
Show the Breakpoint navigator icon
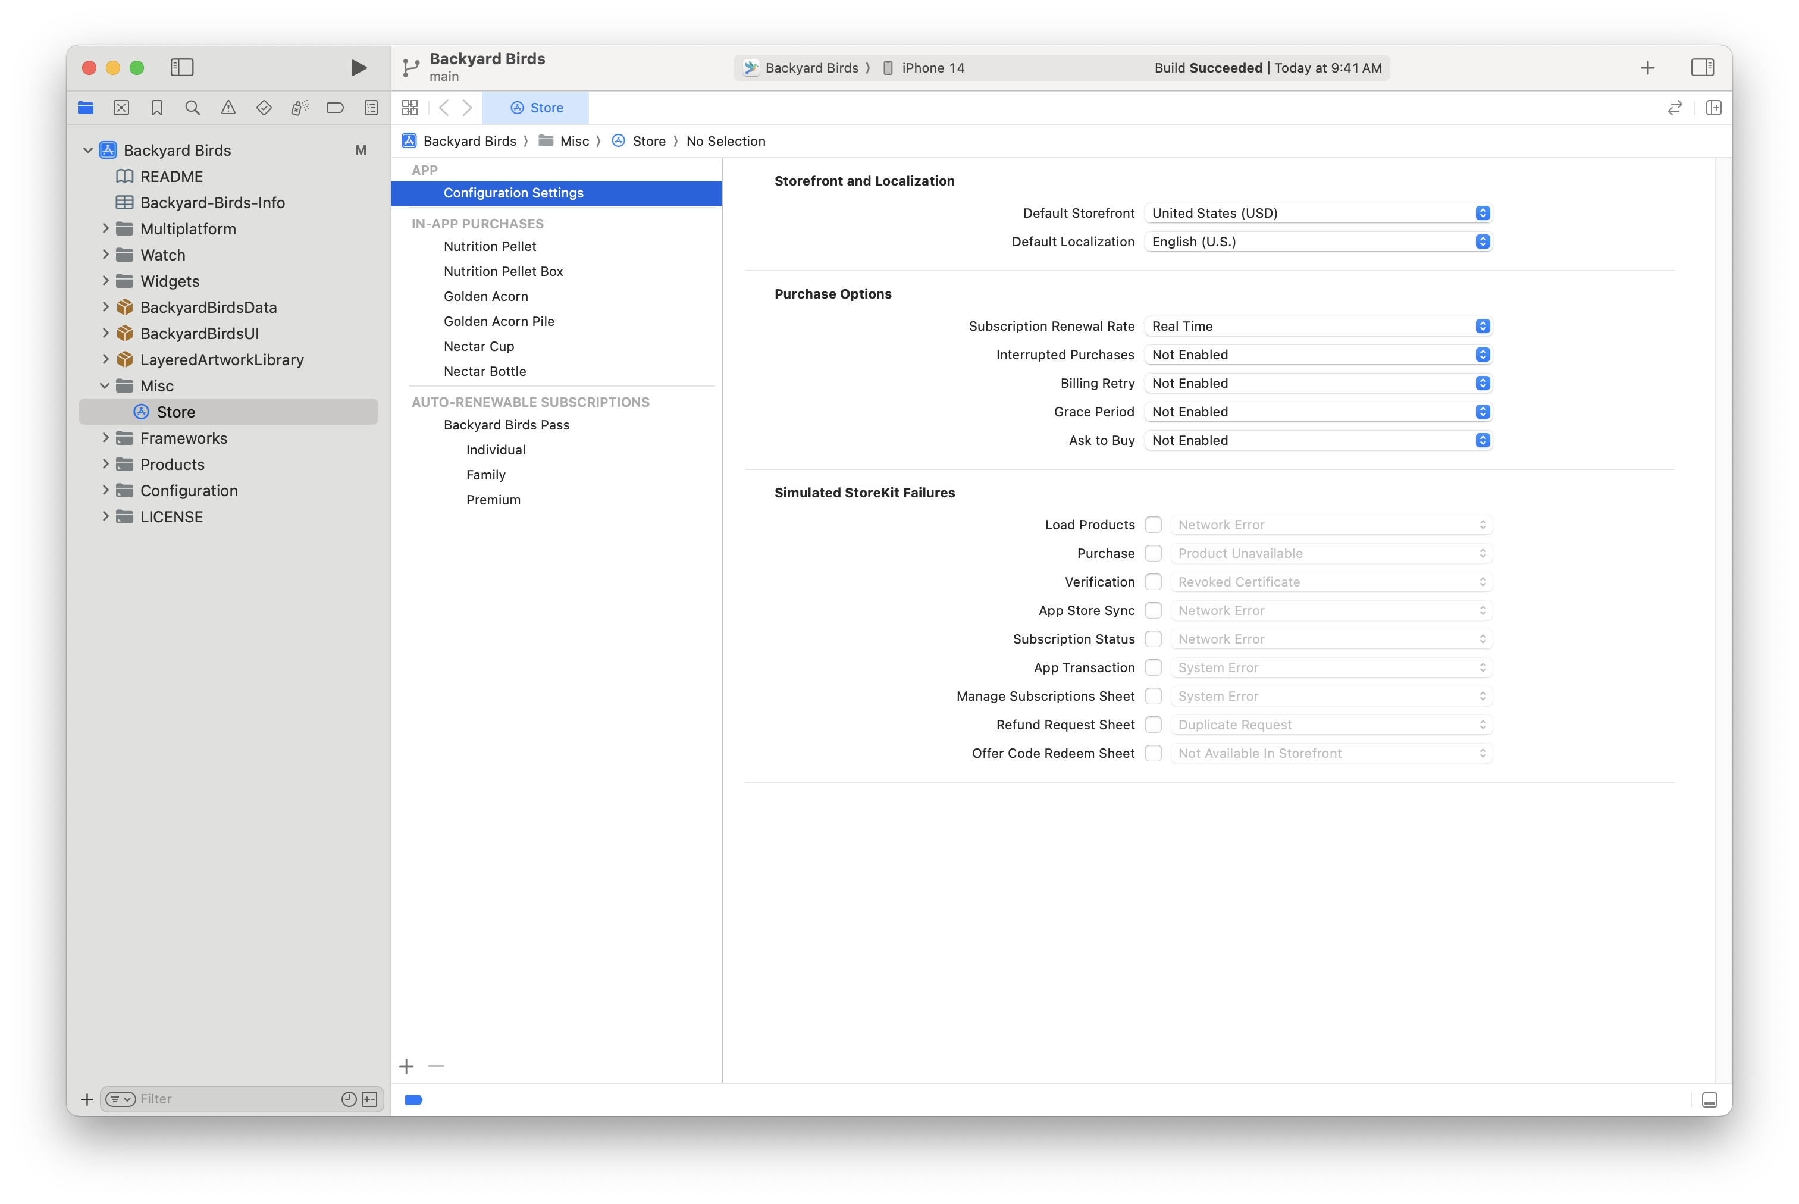(335, 108)
